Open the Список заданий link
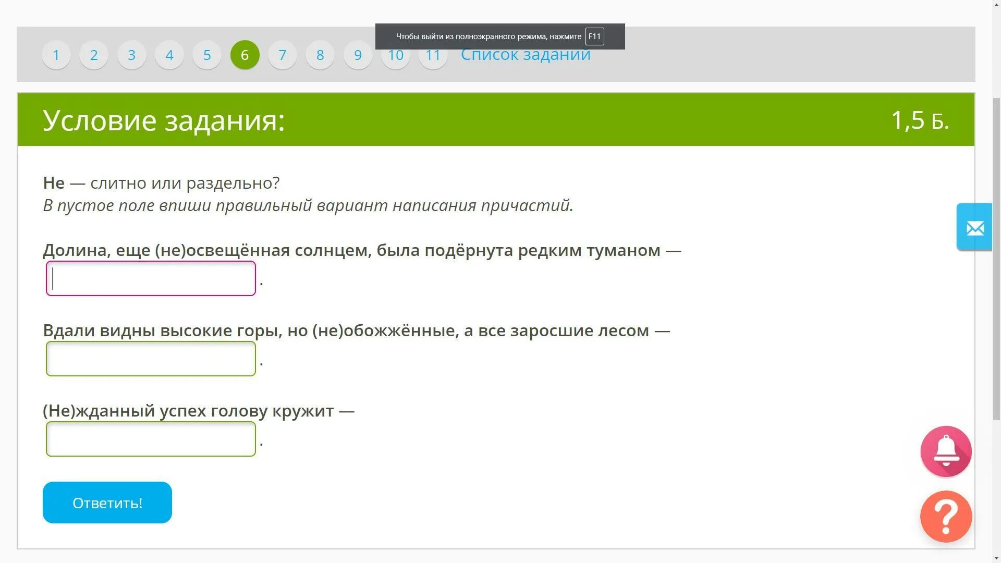The image size is (1001, 563). [526, 56]
